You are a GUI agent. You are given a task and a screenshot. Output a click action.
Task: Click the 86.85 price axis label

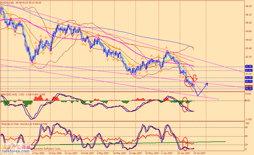pos(249,6)
